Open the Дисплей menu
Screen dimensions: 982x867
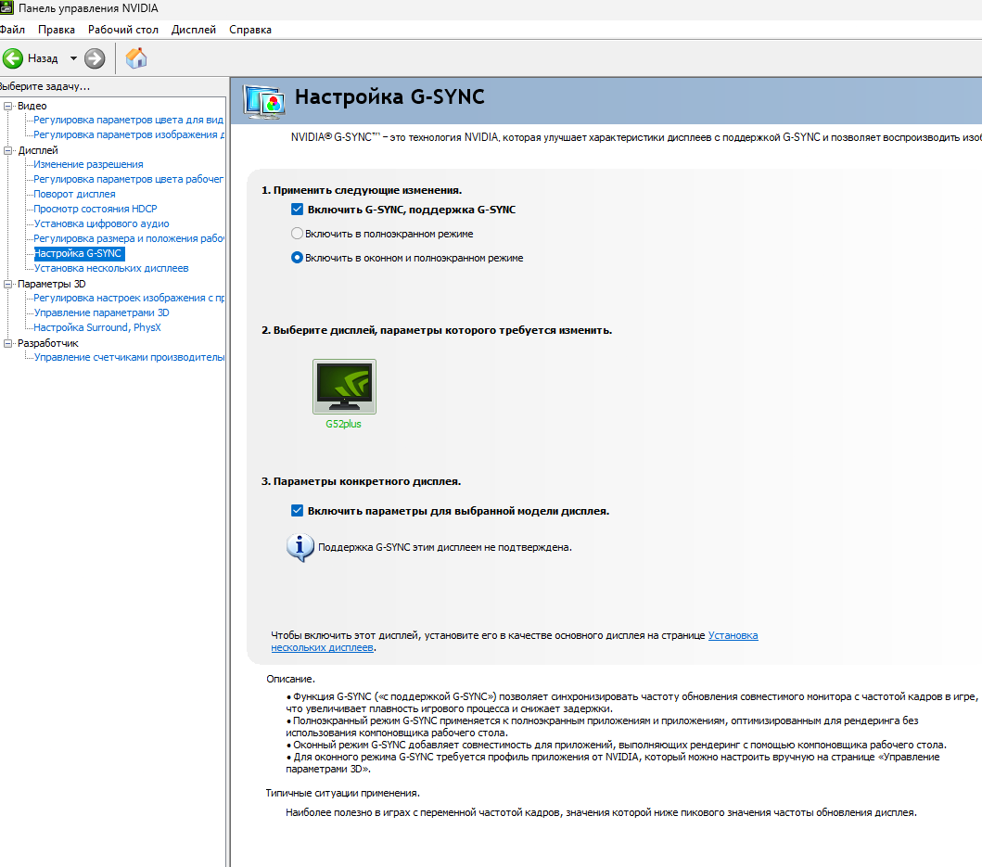coord(194,30)
